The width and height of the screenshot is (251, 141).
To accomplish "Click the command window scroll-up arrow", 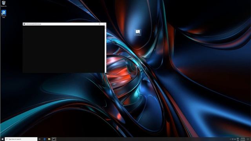I will [105, 26].
